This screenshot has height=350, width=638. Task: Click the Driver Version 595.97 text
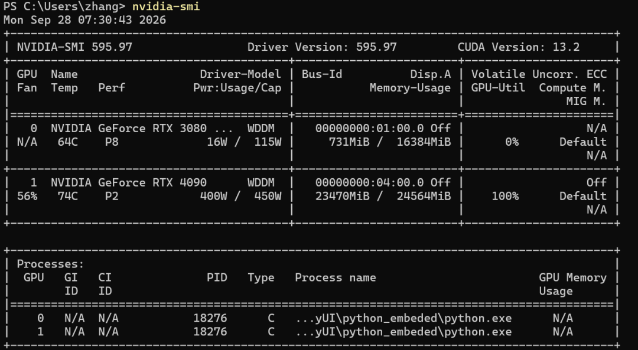point(322,47)
